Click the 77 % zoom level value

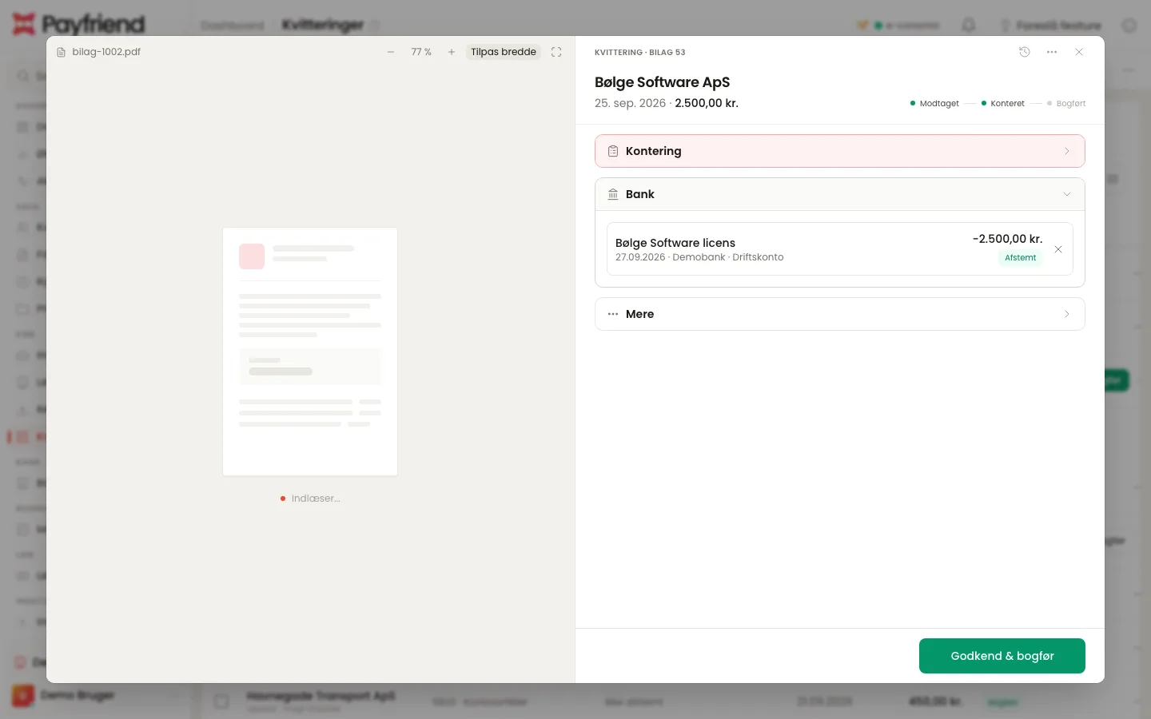[421, 52]
